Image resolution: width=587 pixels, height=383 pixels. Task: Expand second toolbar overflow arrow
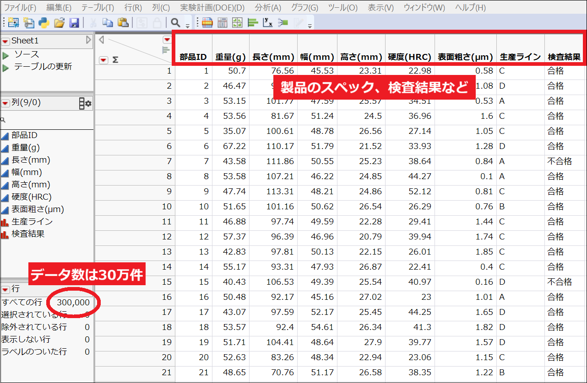[310, 26]
